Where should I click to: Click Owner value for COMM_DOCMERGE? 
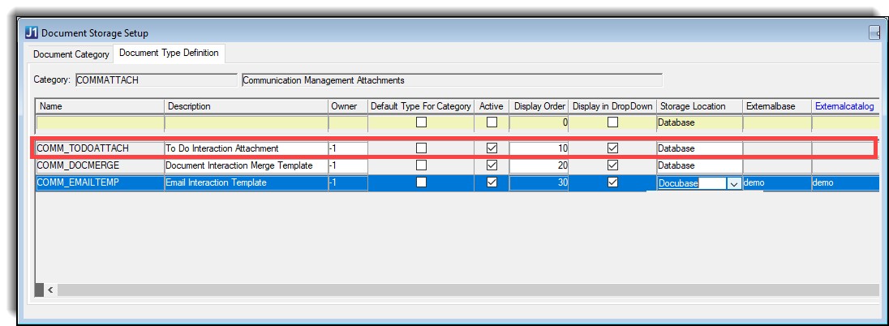click(x=347, y=165)
